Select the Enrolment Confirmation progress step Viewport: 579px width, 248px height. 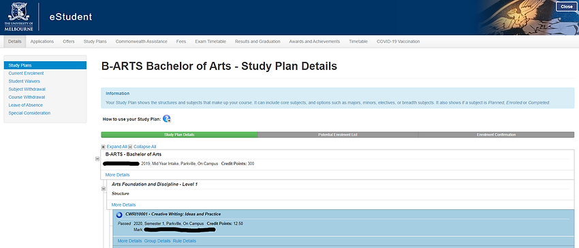tap(497, 135)
